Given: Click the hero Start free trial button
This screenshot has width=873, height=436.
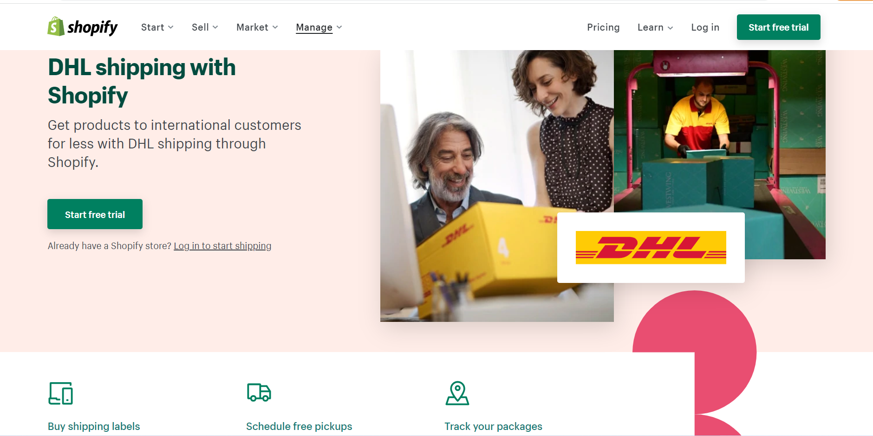Looking at the screenshot, I should click(95, 214).
